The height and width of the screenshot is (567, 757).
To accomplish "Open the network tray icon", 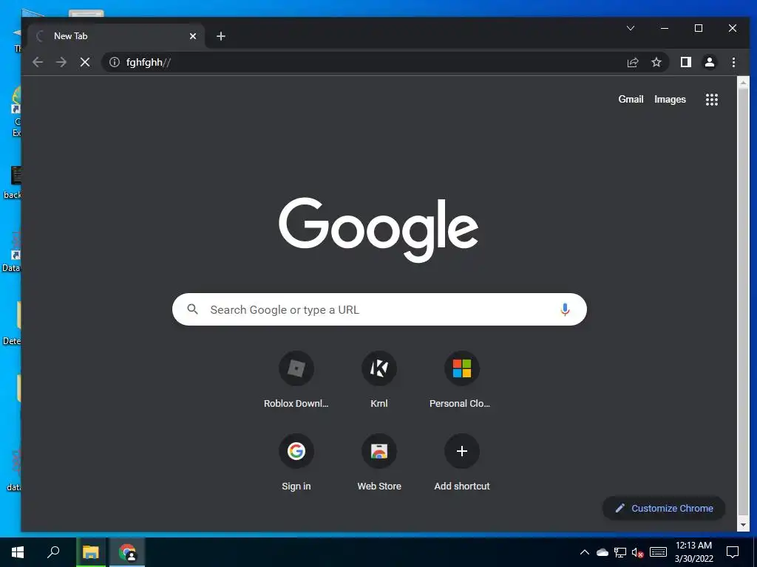I will coord(620,552).
